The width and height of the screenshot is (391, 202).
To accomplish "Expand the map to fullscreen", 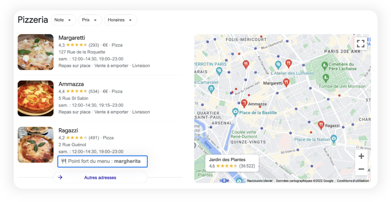I will [x=360, y=44].
